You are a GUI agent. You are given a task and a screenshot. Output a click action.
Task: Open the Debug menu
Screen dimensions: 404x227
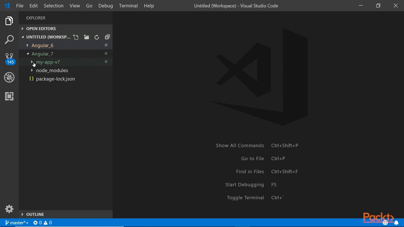[105, 6]
